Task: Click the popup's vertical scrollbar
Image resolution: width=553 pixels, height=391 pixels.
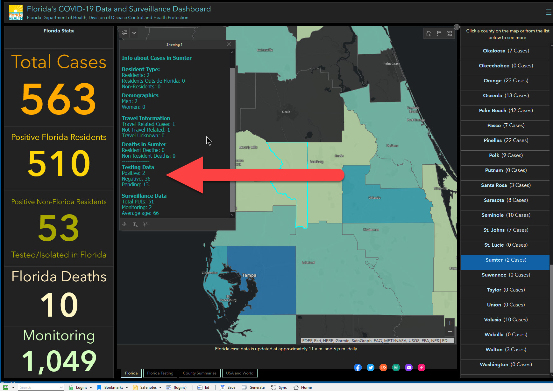Action: coord(232,140)
